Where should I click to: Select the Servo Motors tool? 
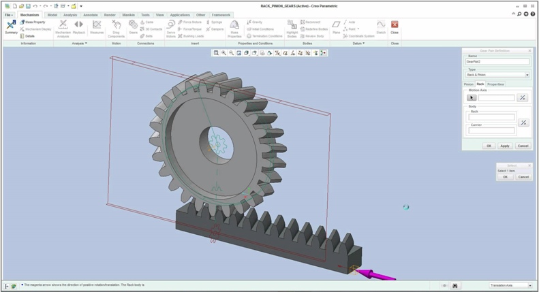[170, 26]
